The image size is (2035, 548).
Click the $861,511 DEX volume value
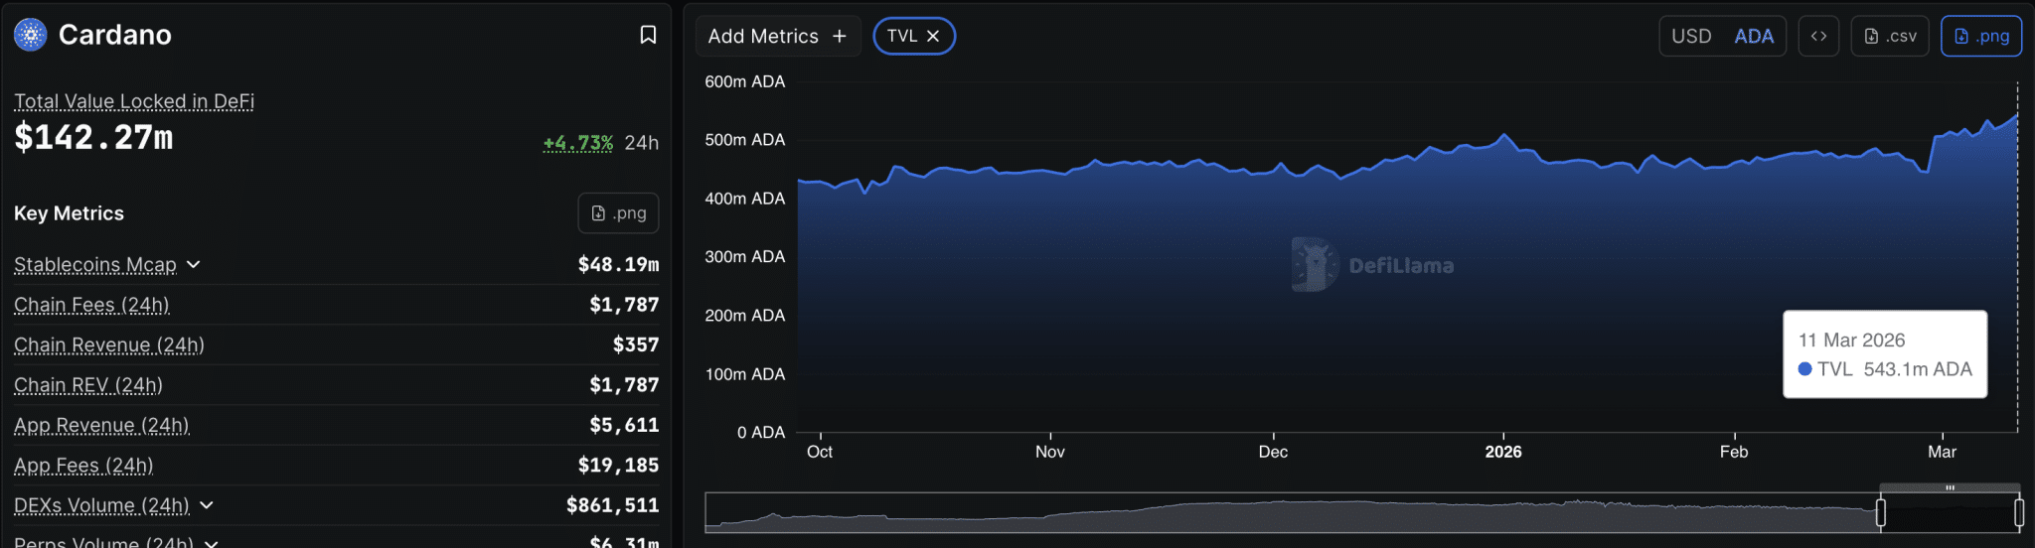click(x=612, y=505)
